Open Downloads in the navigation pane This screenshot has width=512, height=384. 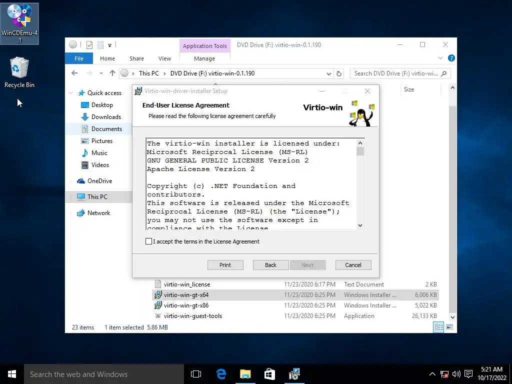[100, 117]
